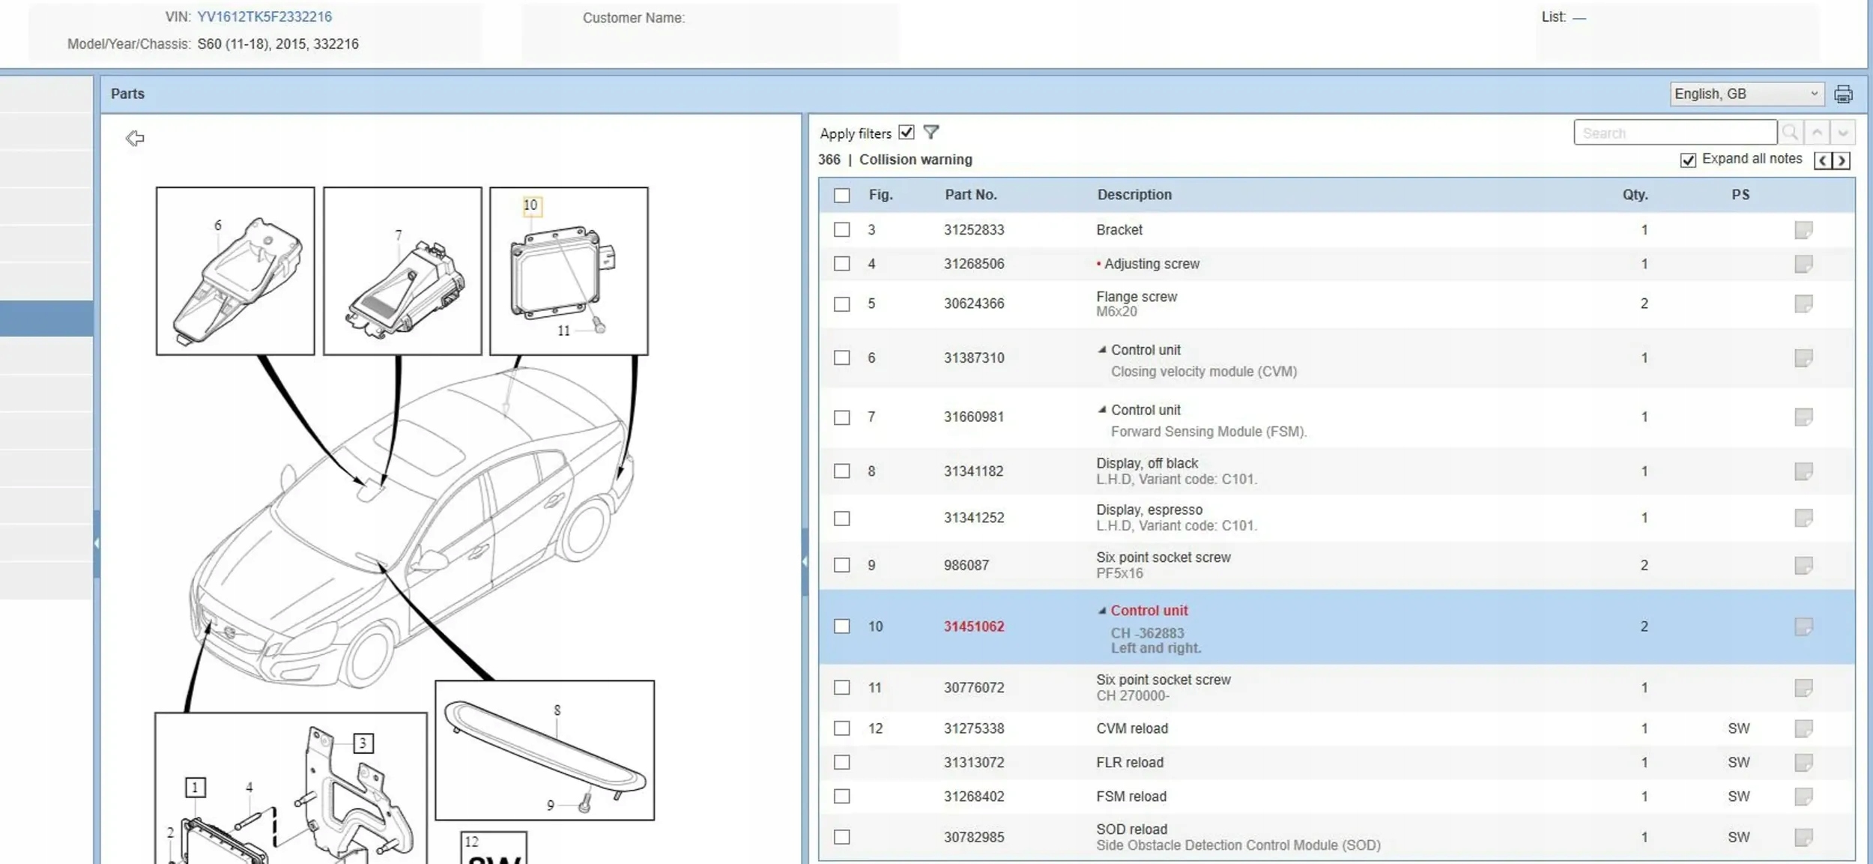Click the search magnifier icon
1873x864 pixels.
click(x=1790, y=133)
